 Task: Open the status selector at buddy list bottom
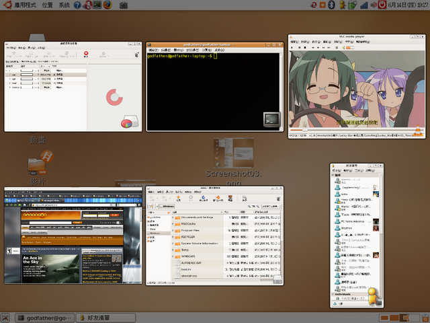[354, 303]
